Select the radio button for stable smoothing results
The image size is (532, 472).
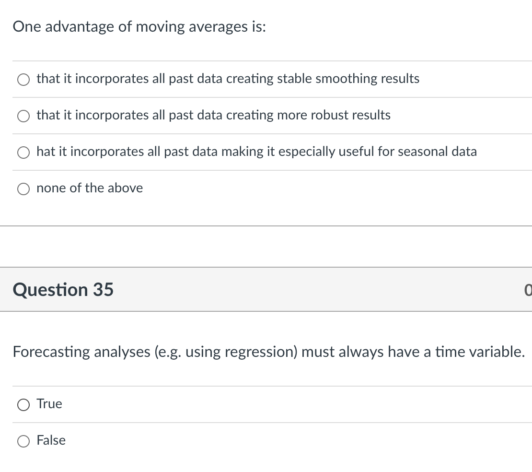[x=23, y=79]
